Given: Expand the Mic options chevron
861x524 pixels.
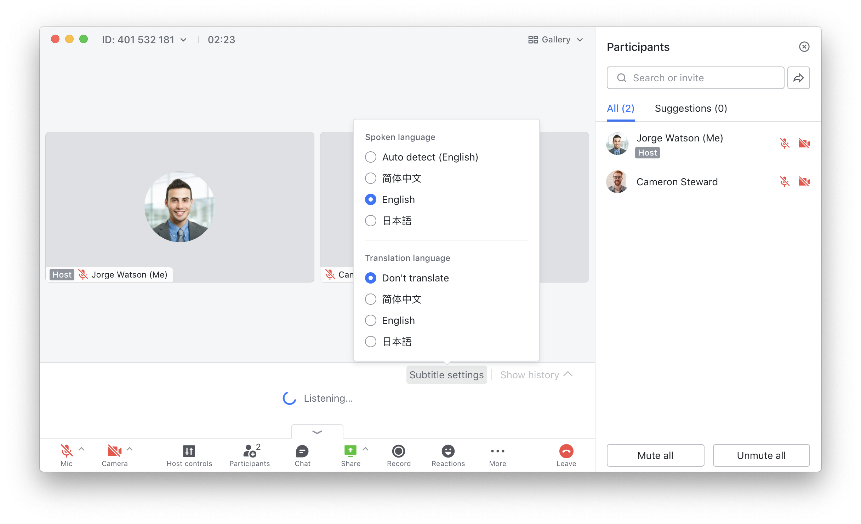Looking at the screenshot, I should (x=81, y=449).
